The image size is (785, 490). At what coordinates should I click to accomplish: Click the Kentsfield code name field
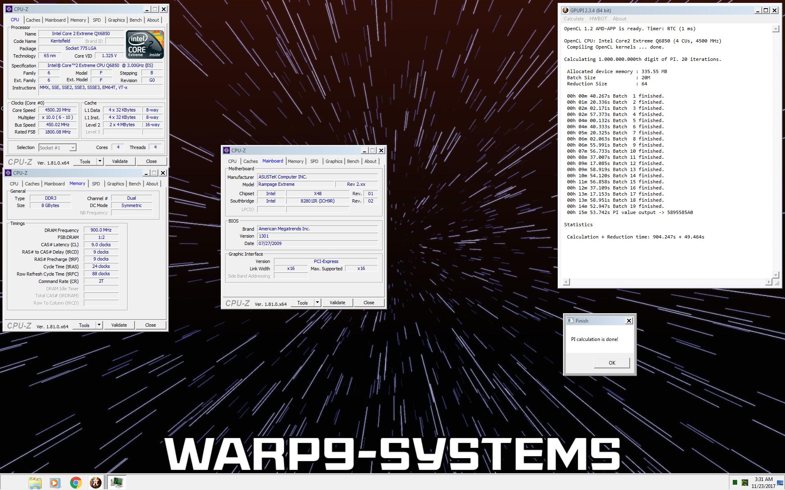click(x=60, y=41)
